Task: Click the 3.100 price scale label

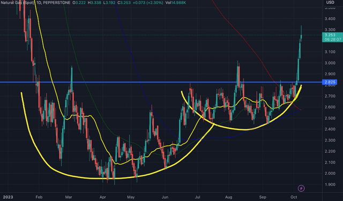Action: click(330, 52)
